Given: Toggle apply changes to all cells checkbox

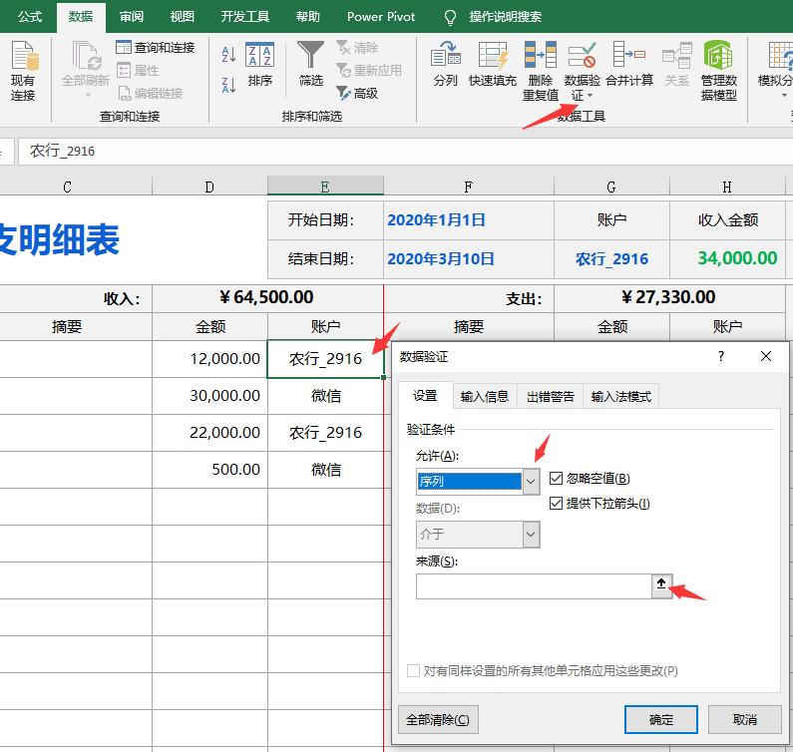Looking at the screenshot, I should 413,670.
